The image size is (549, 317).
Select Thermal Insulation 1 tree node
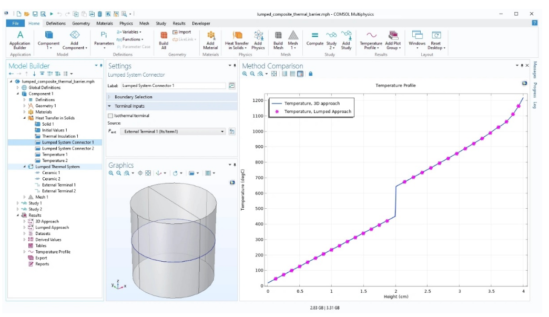pyautogui.click(x=60, y=136)
